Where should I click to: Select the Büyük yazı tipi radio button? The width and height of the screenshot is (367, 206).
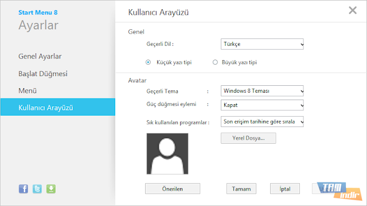(215, 62)
